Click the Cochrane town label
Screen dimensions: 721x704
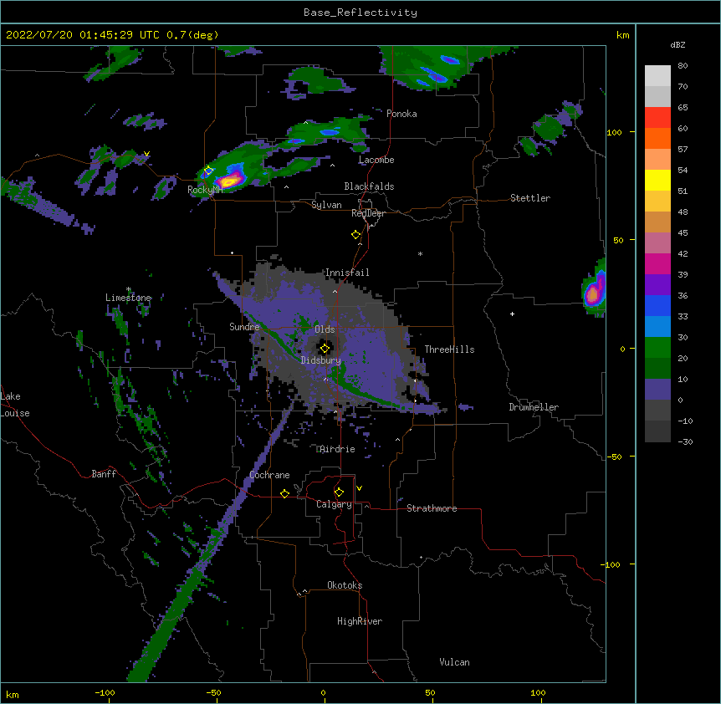click(269, 475)
